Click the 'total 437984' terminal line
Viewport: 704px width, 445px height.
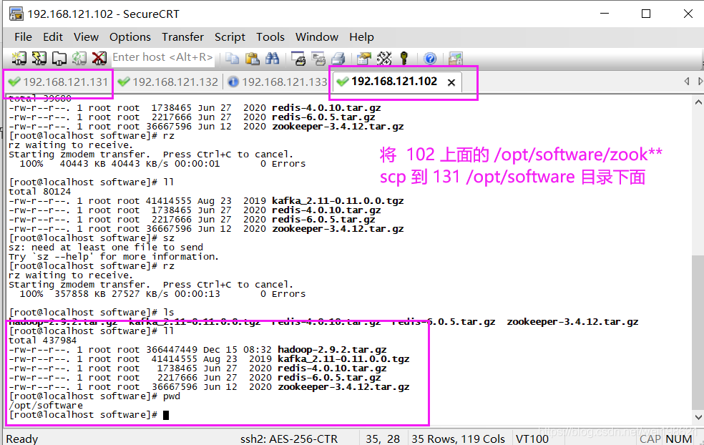[x=43, y=341]
